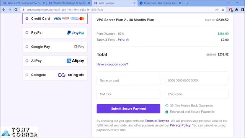This screenshot has height=138, width=245.
Task: Close the DreamHost tab
Action: [x=180, y=3]
